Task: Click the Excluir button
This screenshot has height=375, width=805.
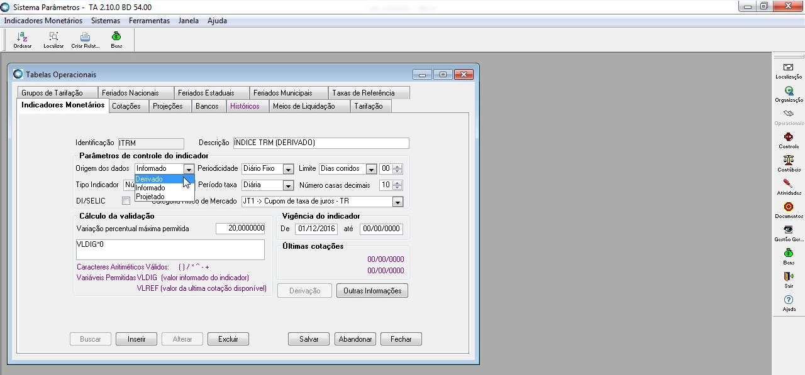Action: point(228,339)
